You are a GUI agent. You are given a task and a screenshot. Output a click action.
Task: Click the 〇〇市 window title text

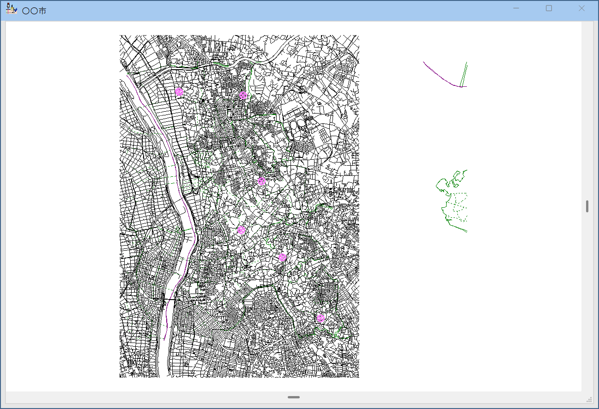tap(34, 11)
